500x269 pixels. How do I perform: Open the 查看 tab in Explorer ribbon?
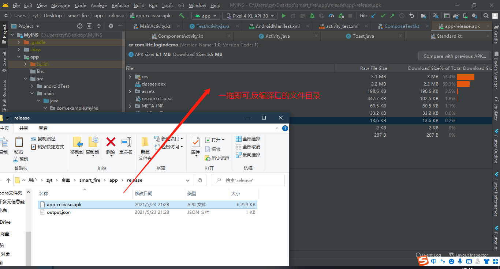coord(43,128)
